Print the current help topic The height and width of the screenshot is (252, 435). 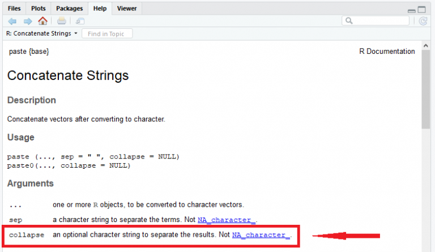62,21
